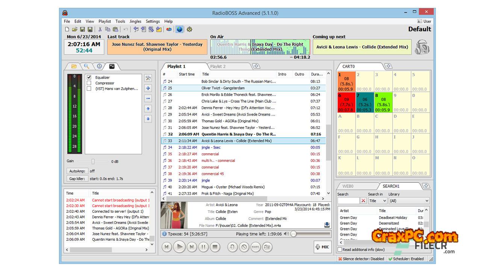Click the globe broadcast icon in toolbar
The width and height of the screenshot is (481, 270).
(180, 29)
